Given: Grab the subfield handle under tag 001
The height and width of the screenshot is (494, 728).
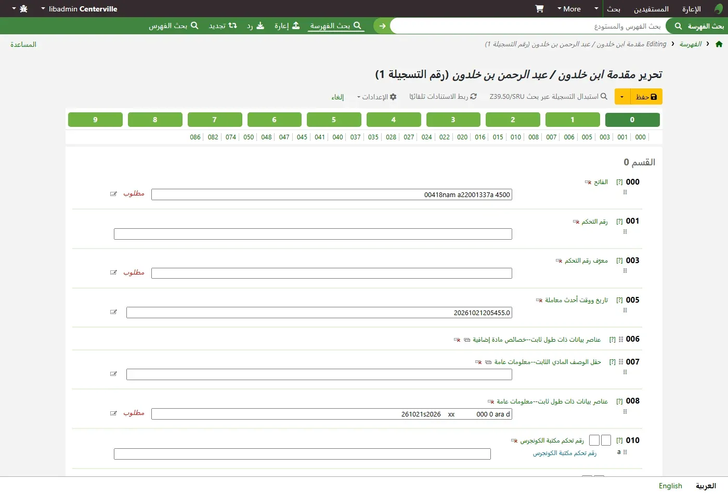Looking at the screenshot, I should point(625,232).
